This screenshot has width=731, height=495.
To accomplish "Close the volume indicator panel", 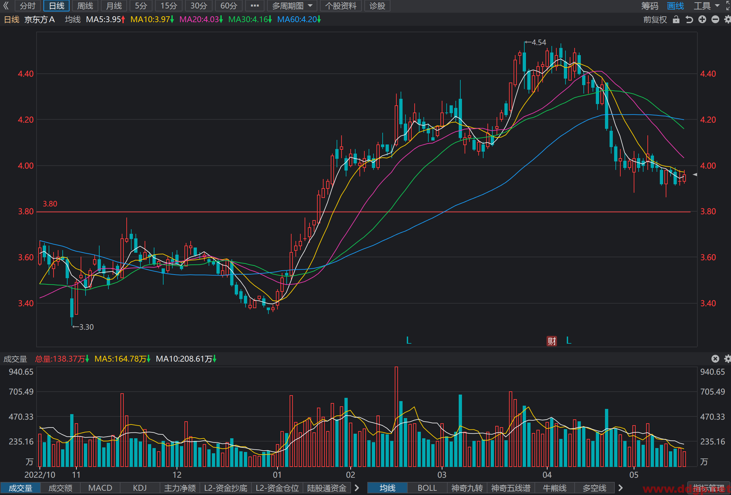I will (715, 359).
